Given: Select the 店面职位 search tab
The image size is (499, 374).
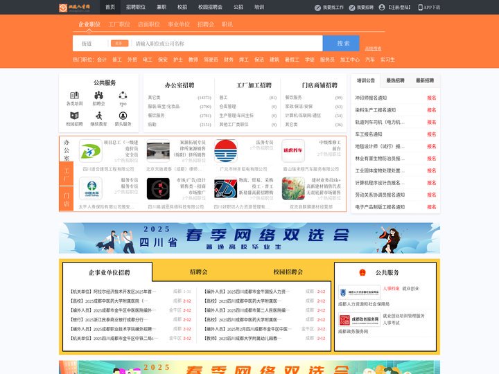Looking at the screenshot, I should pos(149,24).
